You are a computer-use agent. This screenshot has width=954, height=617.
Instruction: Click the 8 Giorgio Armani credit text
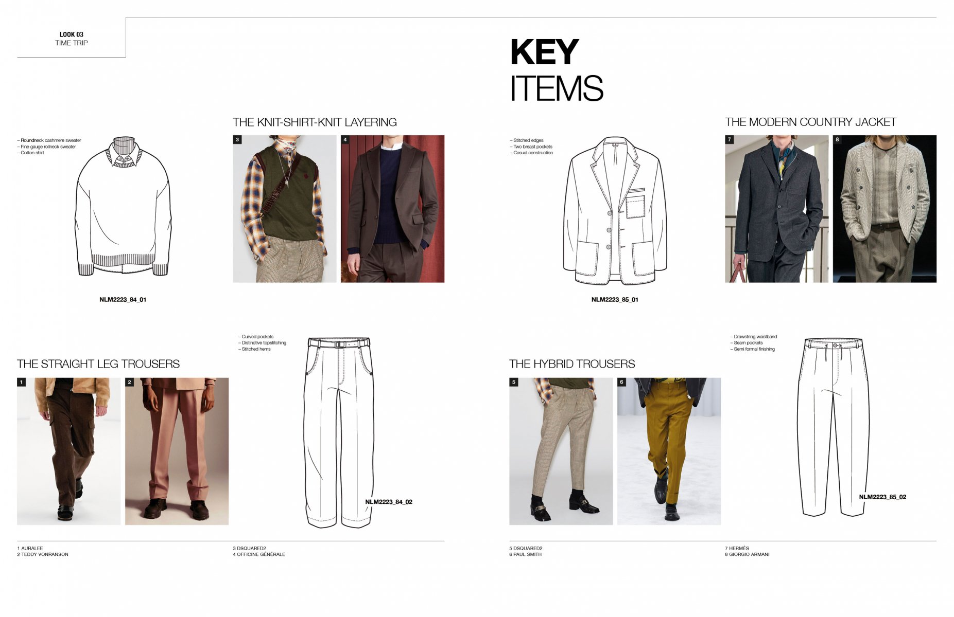[747, 554]
